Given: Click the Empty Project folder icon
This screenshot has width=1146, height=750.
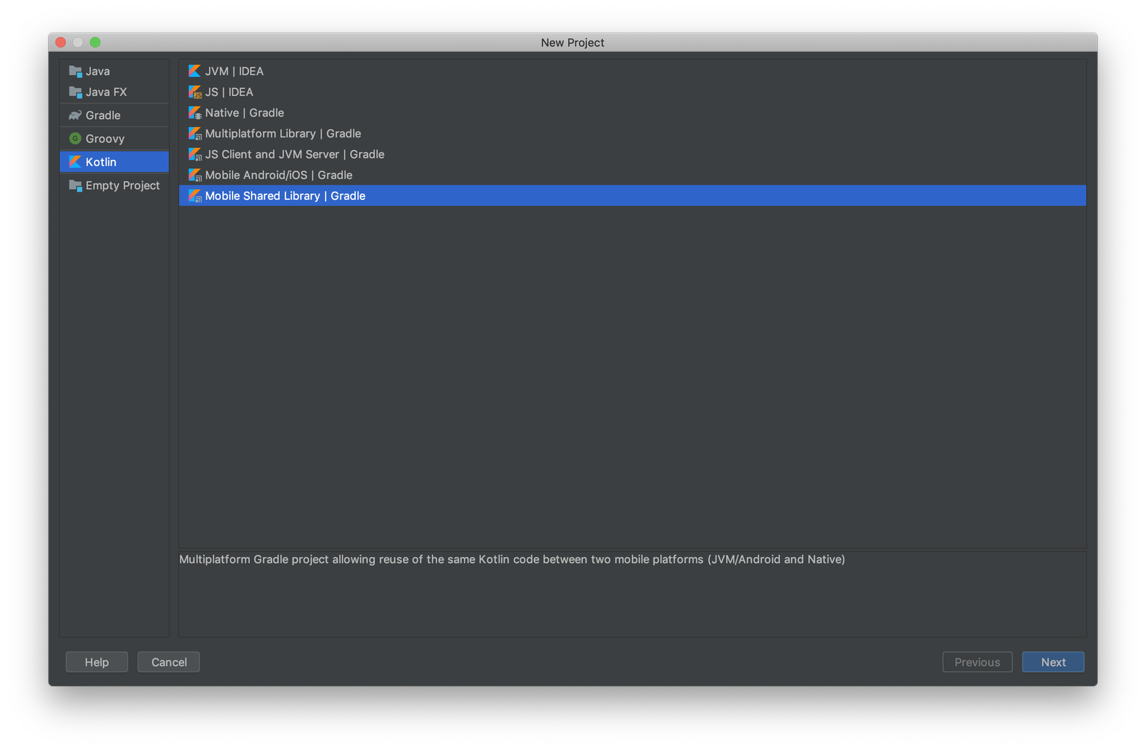Looking at the screenshot, I should click(75, 185).
